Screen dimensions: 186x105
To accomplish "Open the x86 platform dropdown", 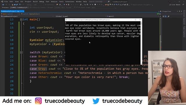I will point(39,5).
